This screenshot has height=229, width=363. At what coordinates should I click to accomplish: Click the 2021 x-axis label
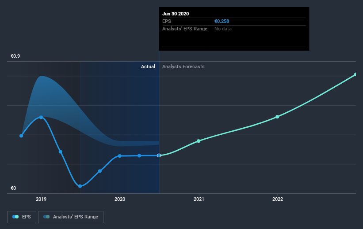[199, 199]
